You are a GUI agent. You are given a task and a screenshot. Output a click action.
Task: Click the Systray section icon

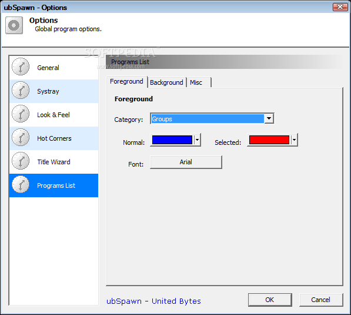click(x=21, y=90)
